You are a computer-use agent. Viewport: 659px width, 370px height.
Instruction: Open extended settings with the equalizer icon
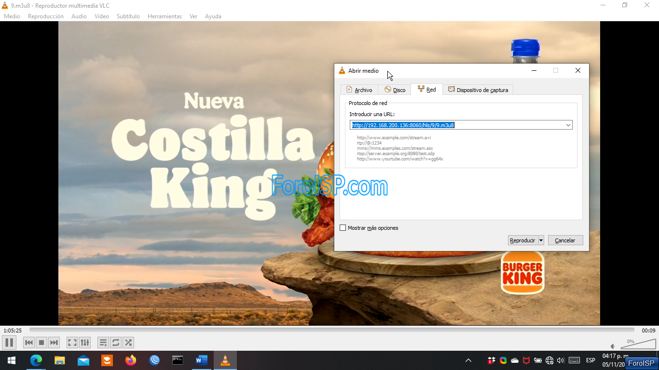click(85, 343)
